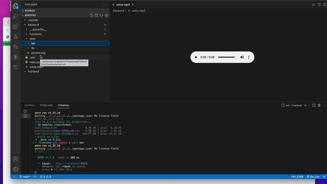The image size is (327, 184).
Task: Open the Run and Debug view
Action: pyautogui.click(x=15, y=16)
